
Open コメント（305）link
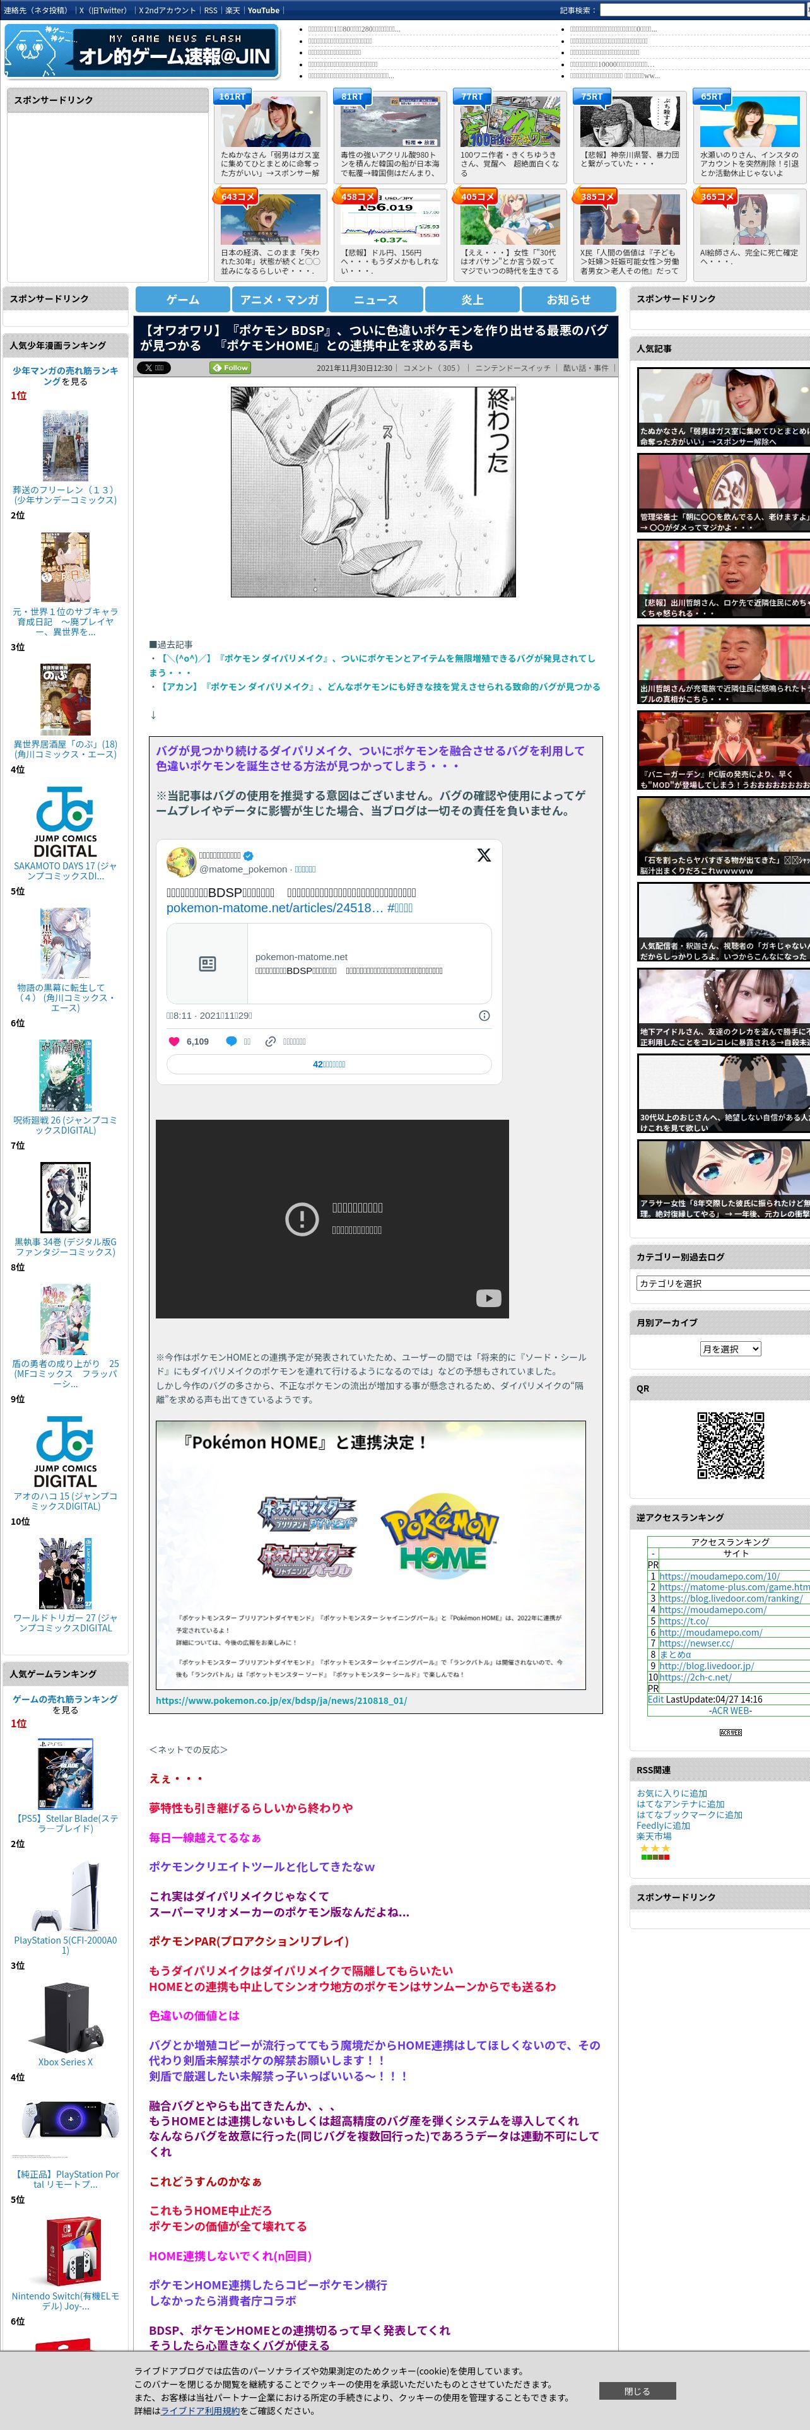432,368
